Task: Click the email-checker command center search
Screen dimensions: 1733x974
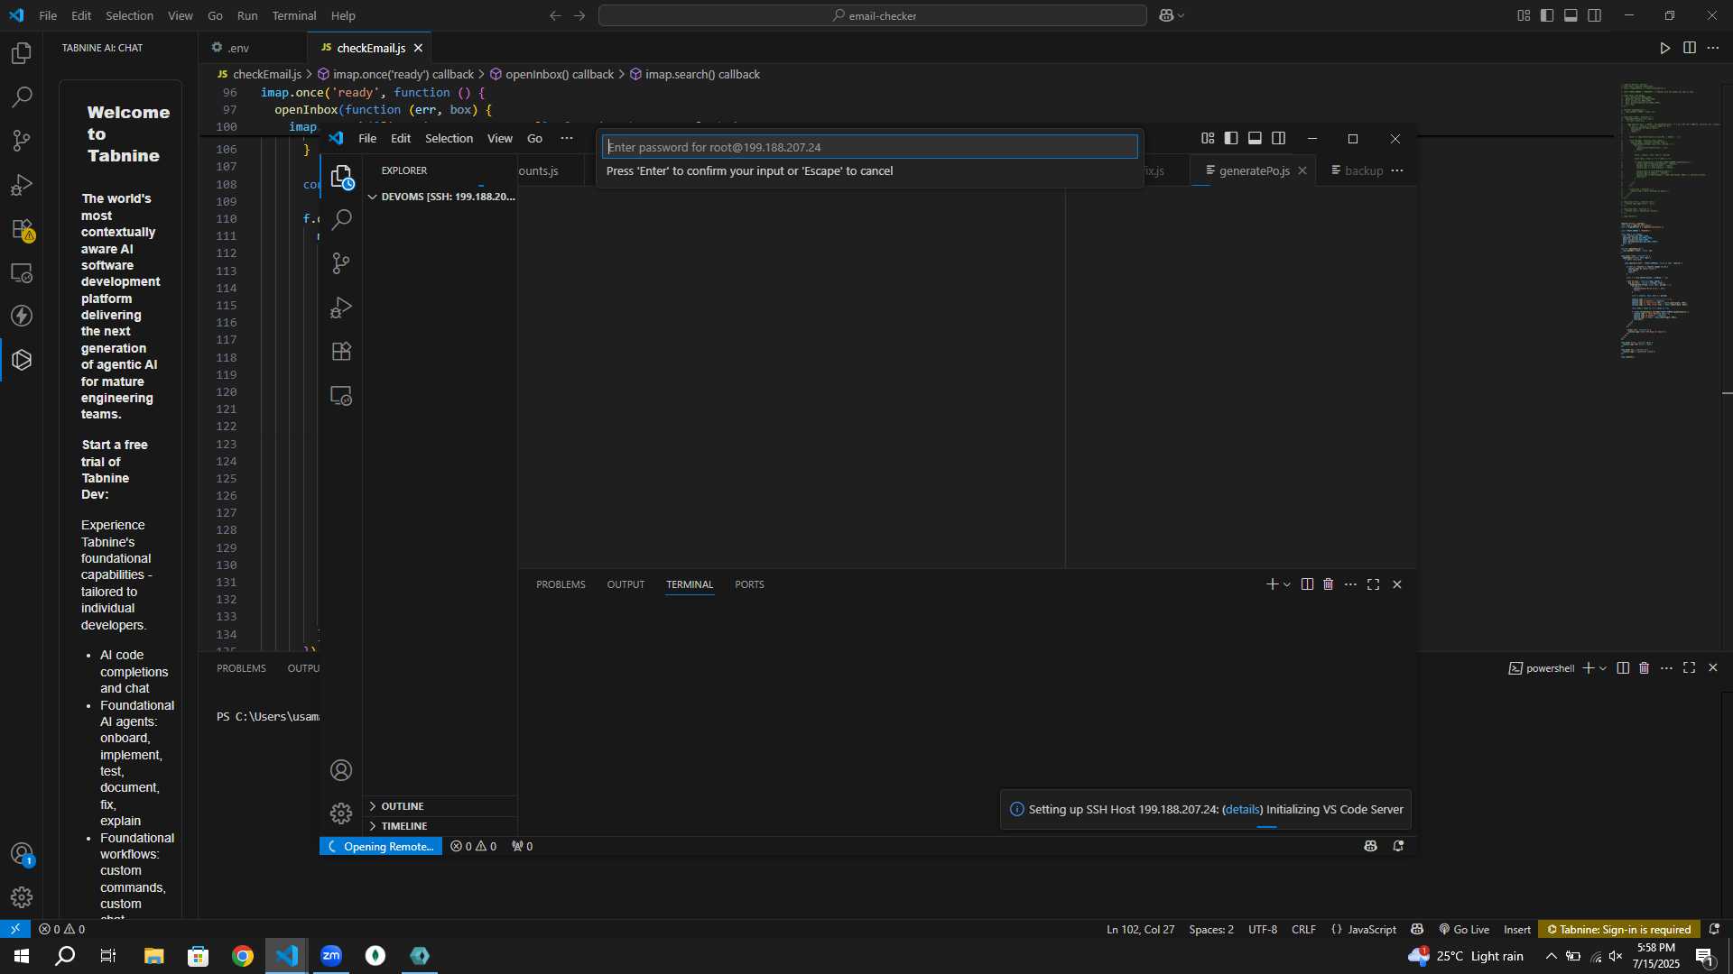Action: [873, 15]
